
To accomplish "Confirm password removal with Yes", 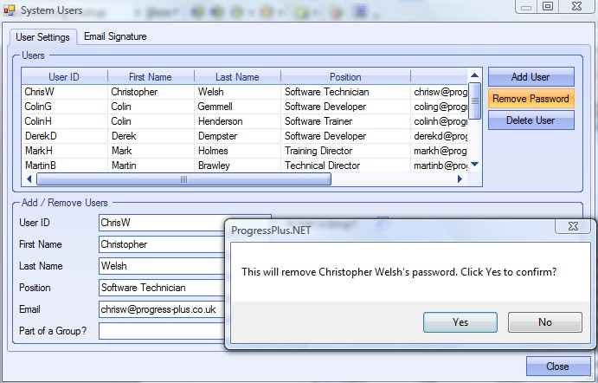I will 460,322.
